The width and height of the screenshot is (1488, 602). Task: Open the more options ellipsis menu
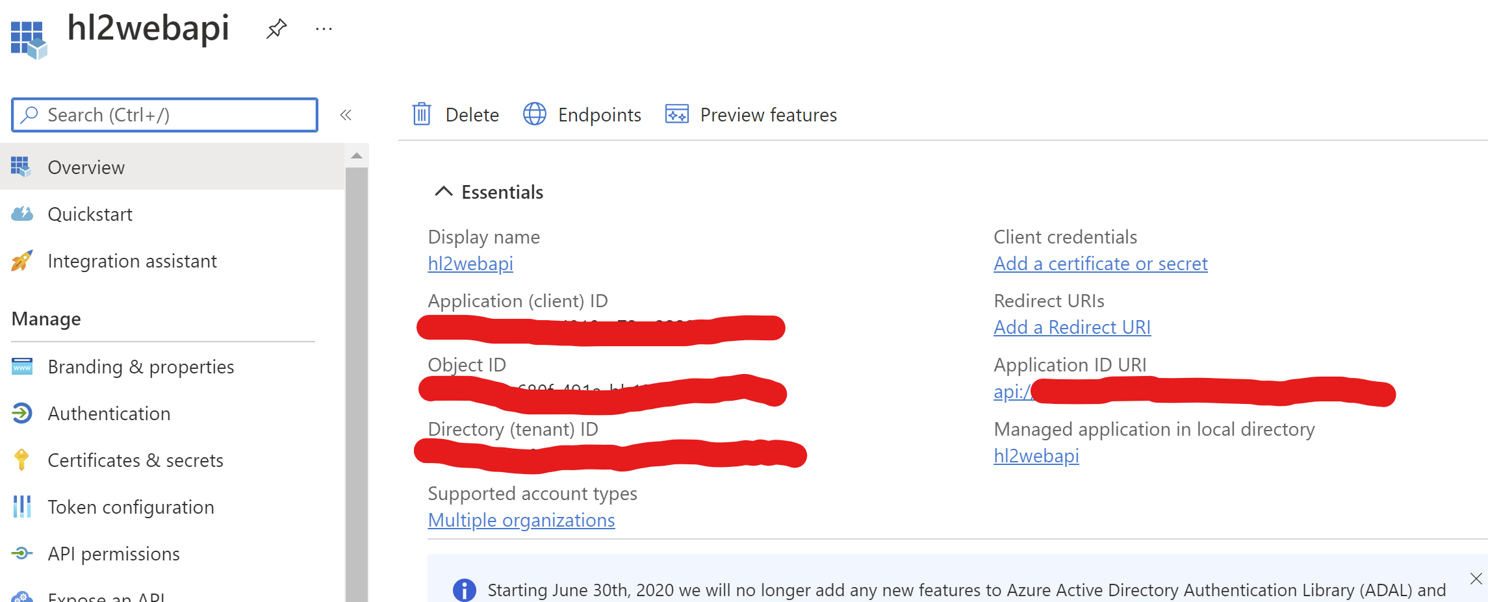[x=324, y=29]
